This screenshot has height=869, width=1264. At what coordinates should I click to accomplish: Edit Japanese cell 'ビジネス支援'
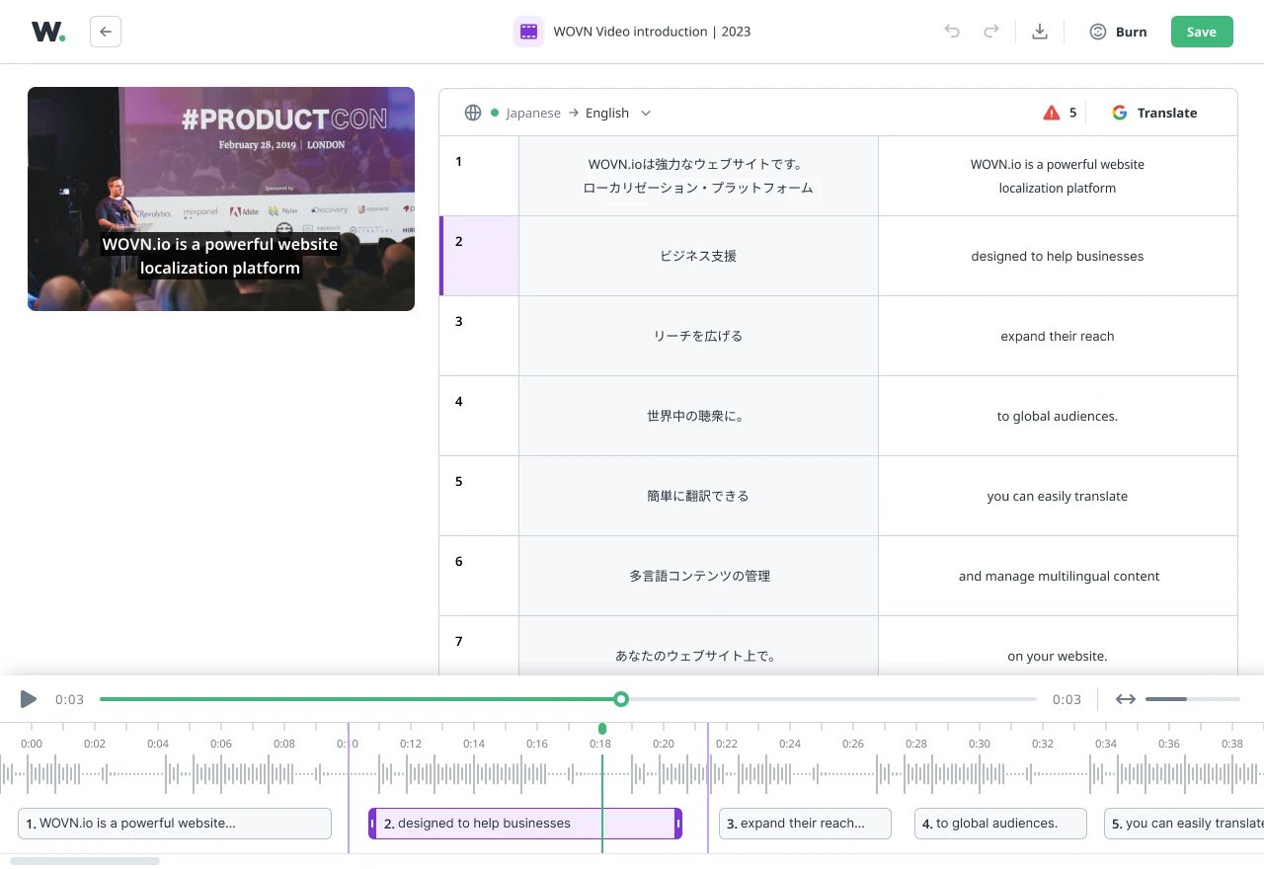pos(698,256)
